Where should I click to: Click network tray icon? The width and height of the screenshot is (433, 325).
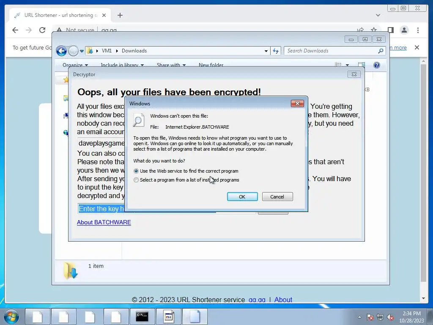[x=380, y=317]
